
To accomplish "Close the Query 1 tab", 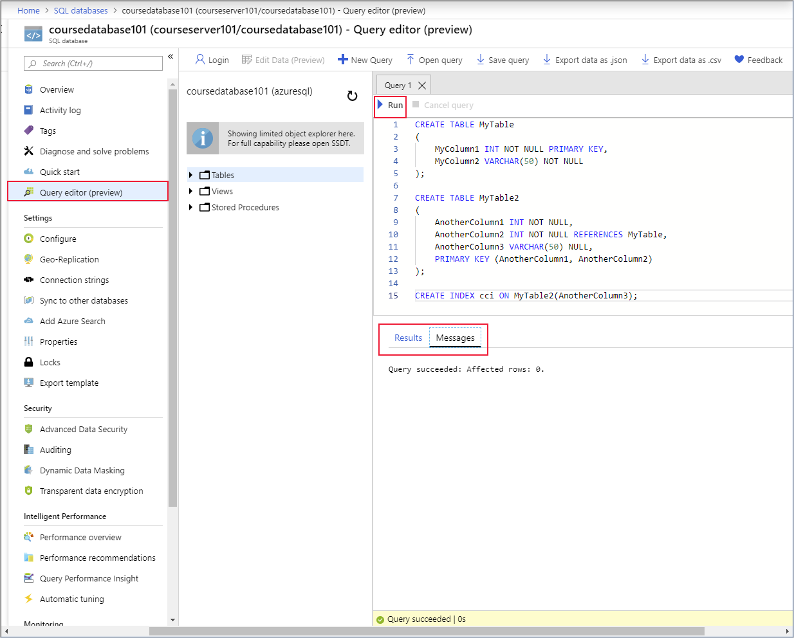I will coord(423,84).
